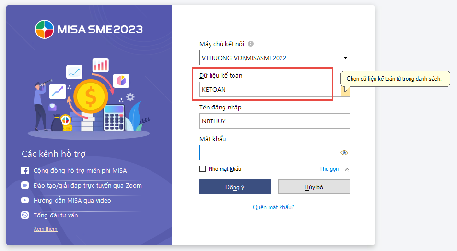Click the info icon beside Máy chủ kết nối
This screenshot has width=457, height=251.
[251, 44]
